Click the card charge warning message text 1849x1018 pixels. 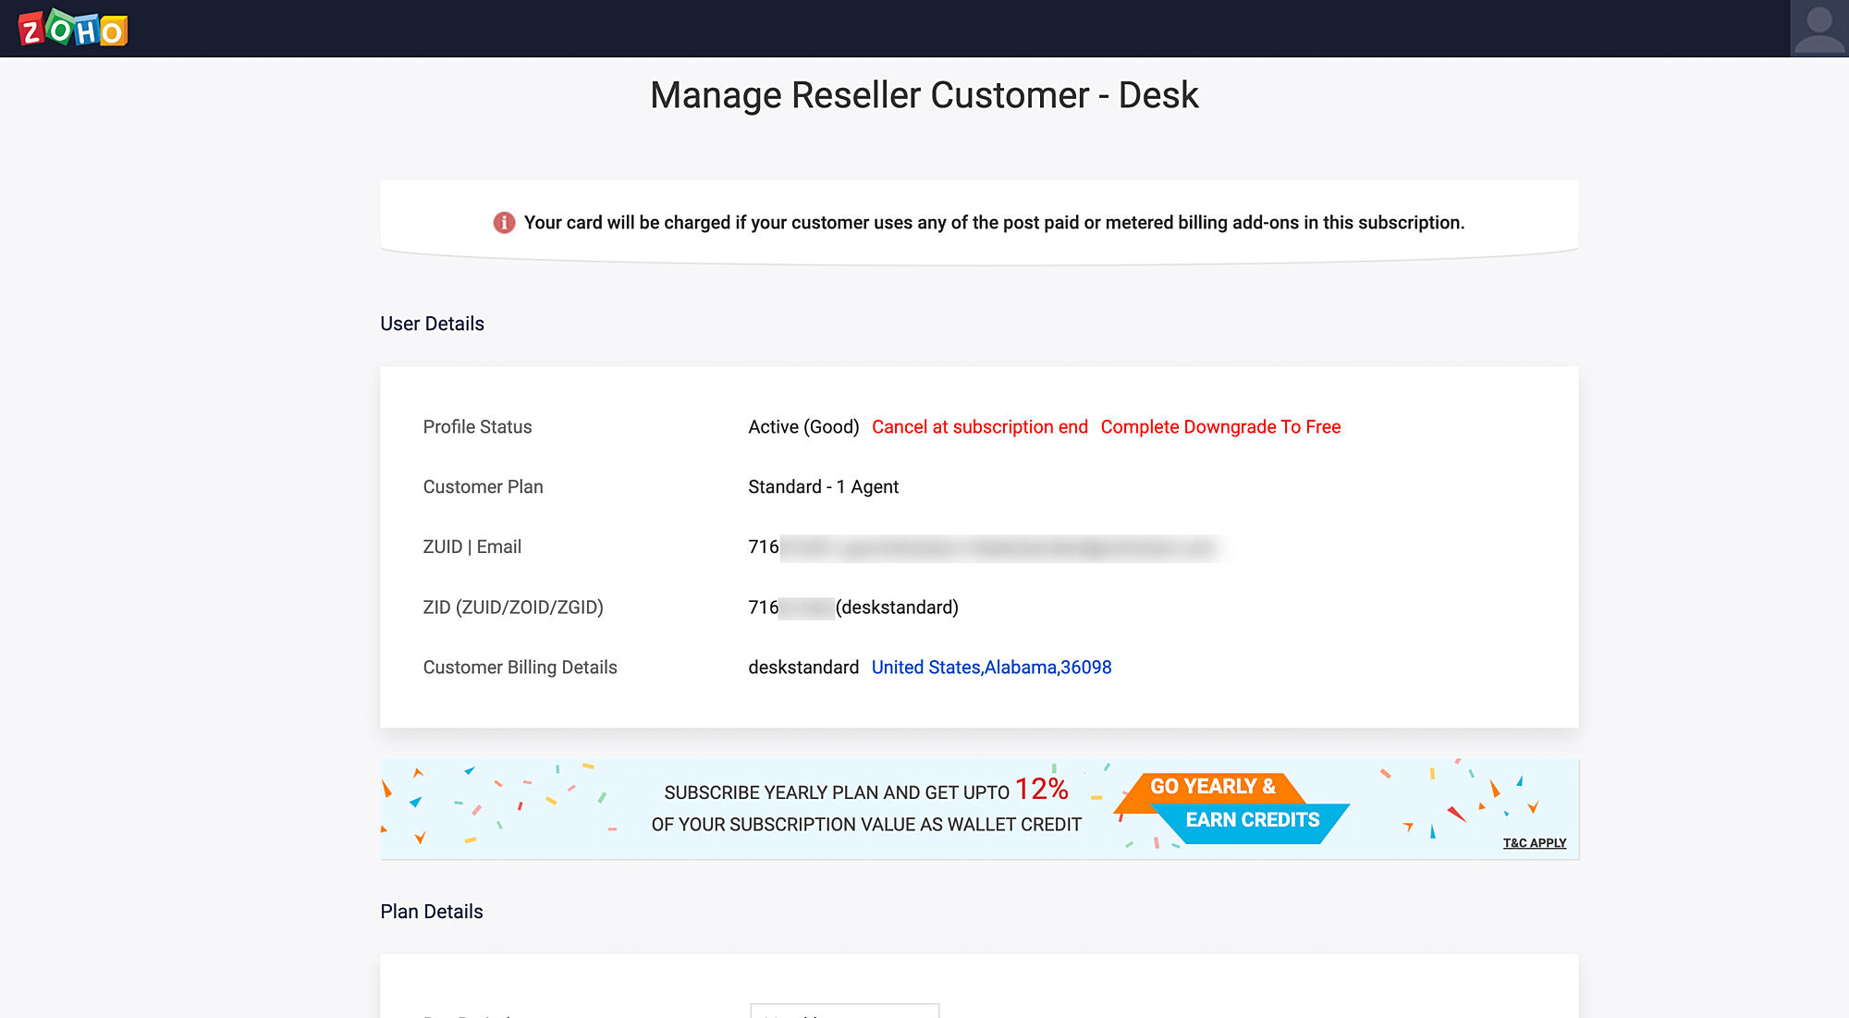coord(994,223)
